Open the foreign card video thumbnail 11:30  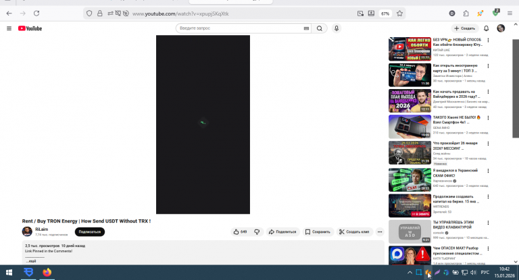[410, 75]
